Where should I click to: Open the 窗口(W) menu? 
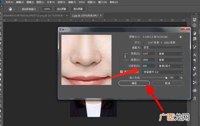click(102, 2)
